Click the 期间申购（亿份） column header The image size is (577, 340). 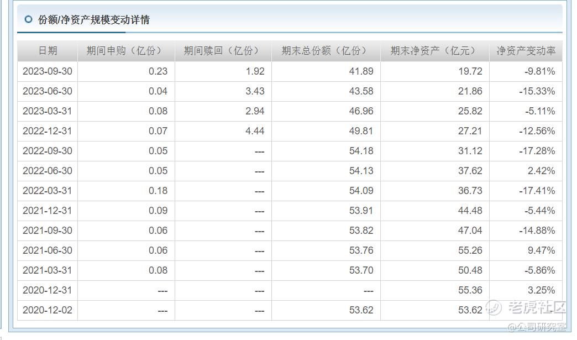126,51
